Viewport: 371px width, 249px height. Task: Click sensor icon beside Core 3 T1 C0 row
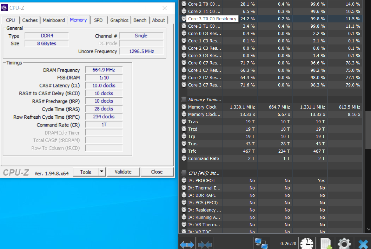(184, 26)
